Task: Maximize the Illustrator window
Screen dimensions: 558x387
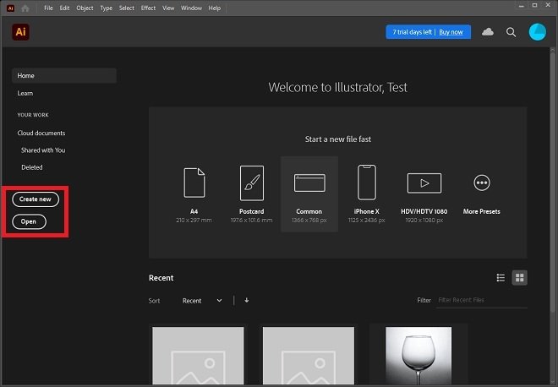Action: pos(534,5)
